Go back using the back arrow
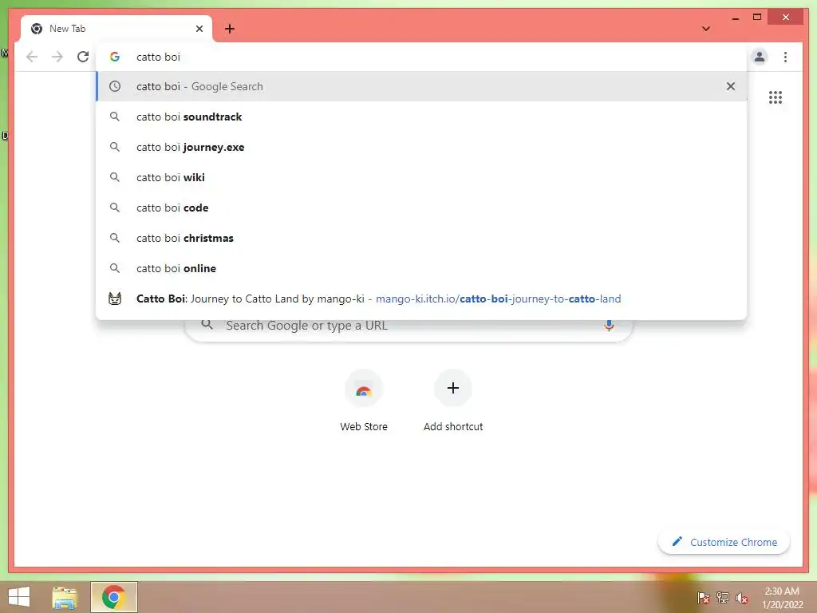817x613 pixels. pyautogui.click(x=32, y=57)
